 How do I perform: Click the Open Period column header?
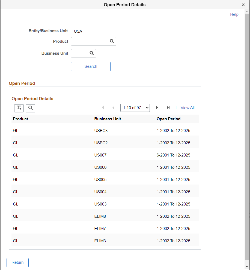(x=168, y=119)
